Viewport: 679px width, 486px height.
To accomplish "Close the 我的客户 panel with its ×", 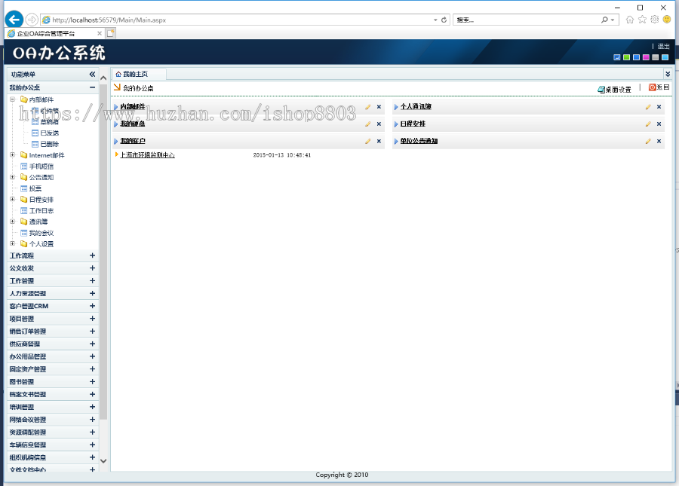I will (378, 141).
